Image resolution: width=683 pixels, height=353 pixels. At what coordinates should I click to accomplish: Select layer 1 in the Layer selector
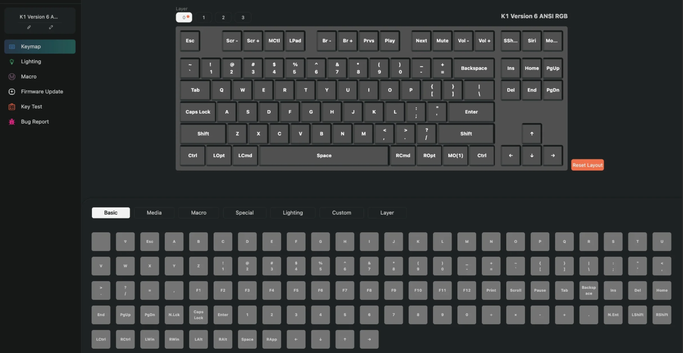[204, 18]
